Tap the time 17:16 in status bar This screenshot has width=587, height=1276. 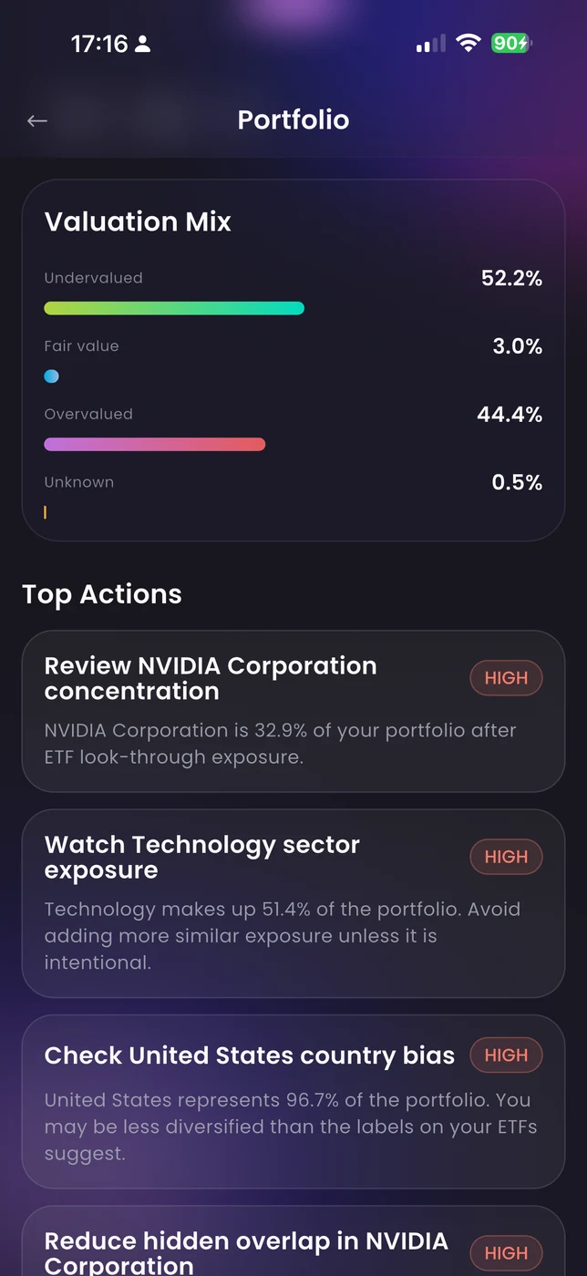99,44
